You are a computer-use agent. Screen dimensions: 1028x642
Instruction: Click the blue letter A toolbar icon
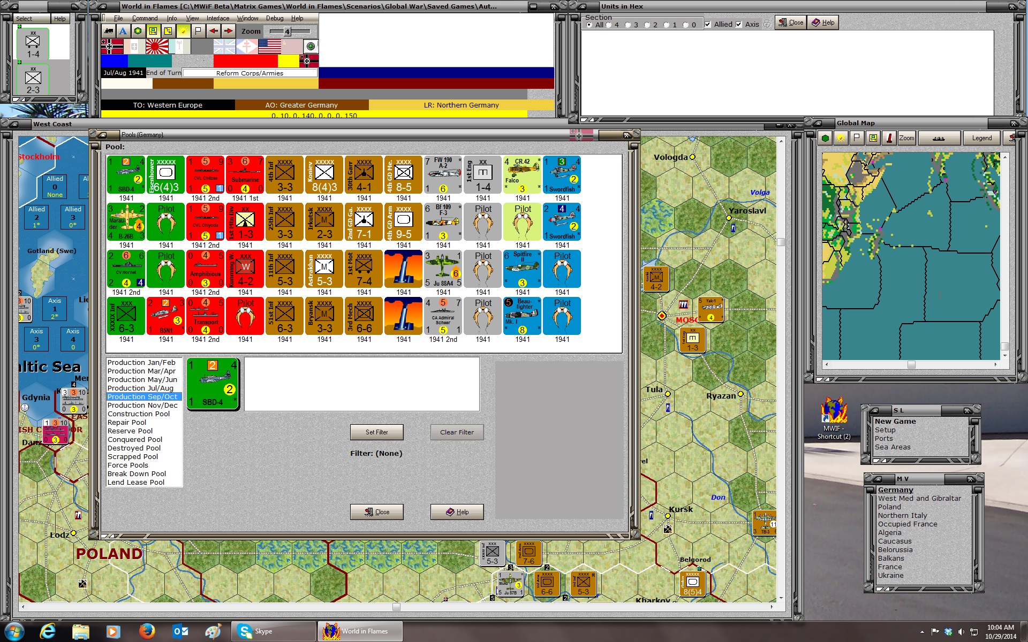(123, 31)
